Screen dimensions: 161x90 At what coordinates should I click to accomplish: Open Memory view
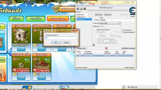[x=82, y=48]
